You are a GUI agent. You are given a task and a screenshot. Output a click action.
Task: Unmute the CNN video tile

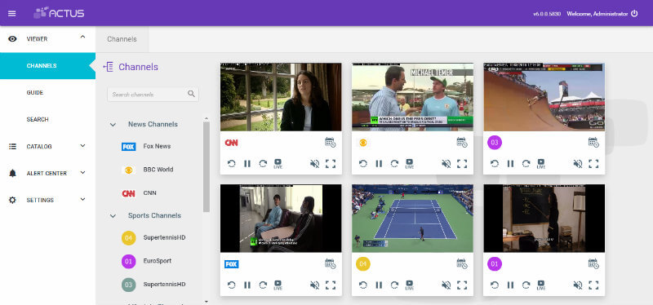point(314,164)
